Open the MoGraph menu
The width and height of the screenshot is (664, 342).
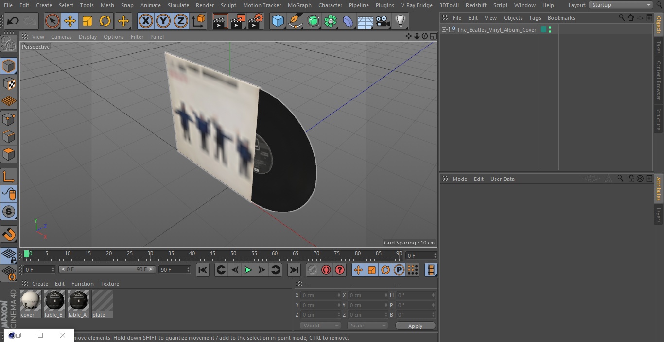pos(299,5)
